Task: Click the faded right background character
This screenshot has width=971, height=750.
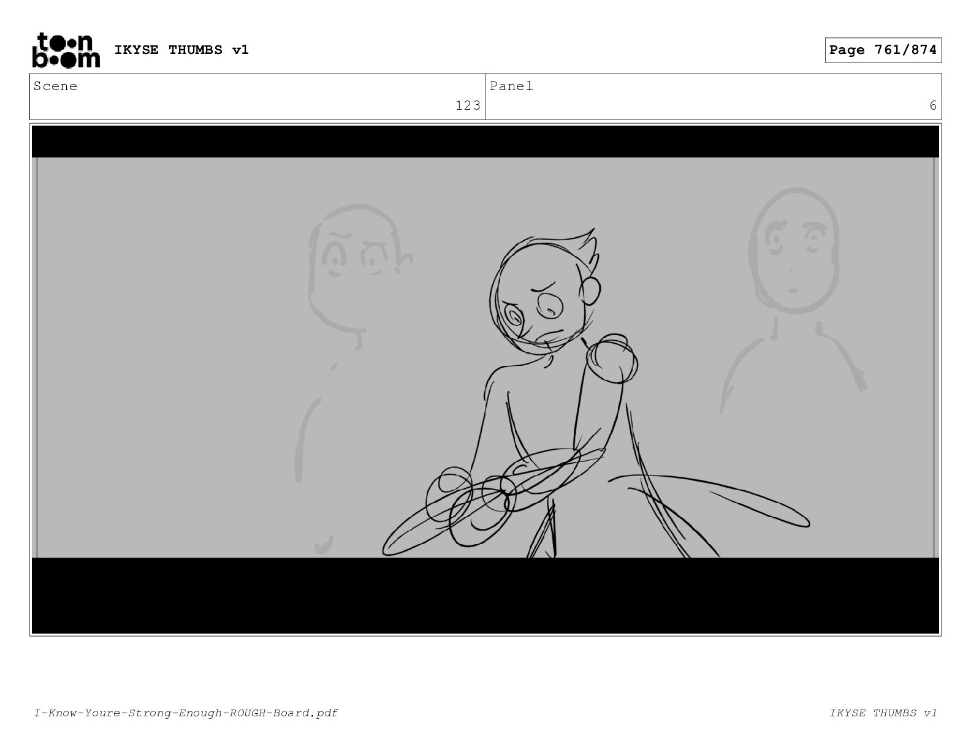Action: [x=793, y=300]
